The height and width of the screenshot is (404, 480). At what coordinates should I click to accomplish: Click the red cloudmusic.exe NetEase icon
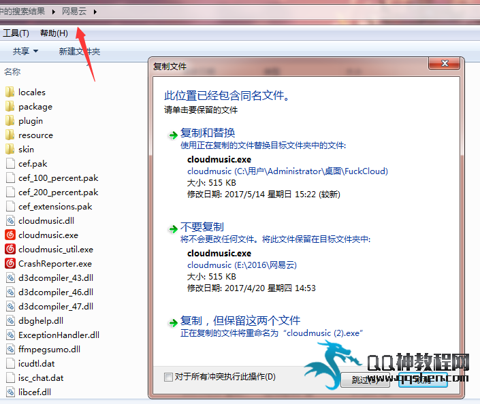pyautogui.click(x=10, y=235)
